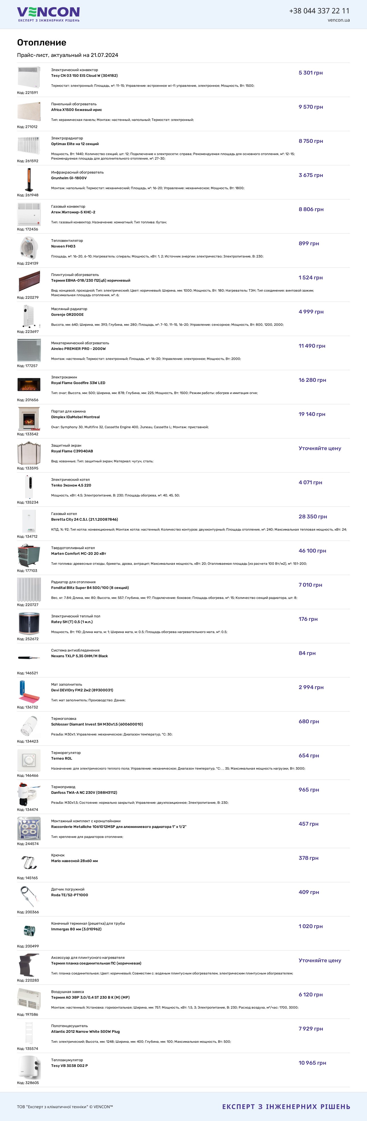Image resolution: width=367 pixels, height=1121 pixels.
Task: Call the phone number +38 044 337 22 11
Action: tap(319, 11)
